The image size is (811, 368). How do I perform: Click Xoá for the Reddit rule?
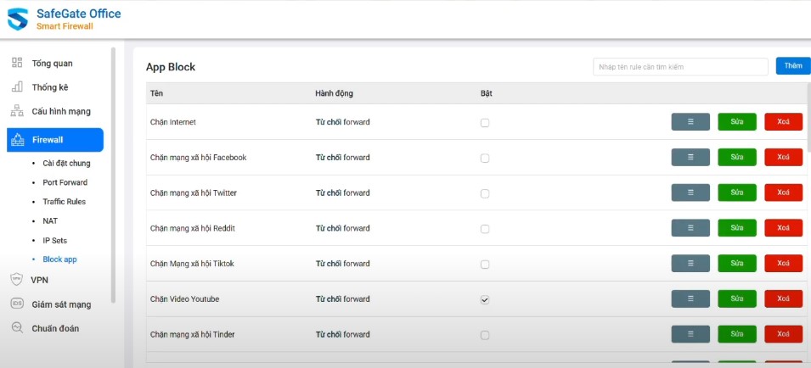(x=784, y=228)
